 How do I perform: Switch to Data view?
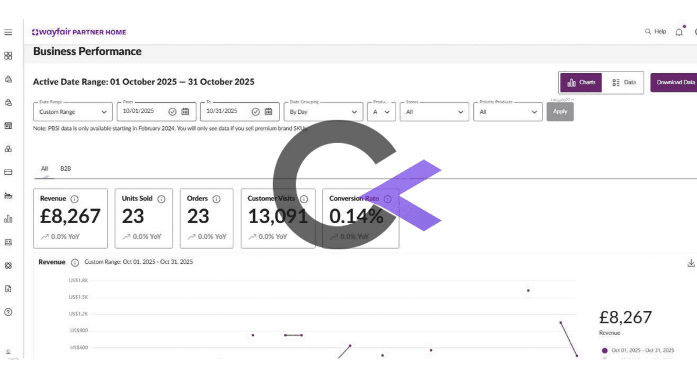[623, 82]
